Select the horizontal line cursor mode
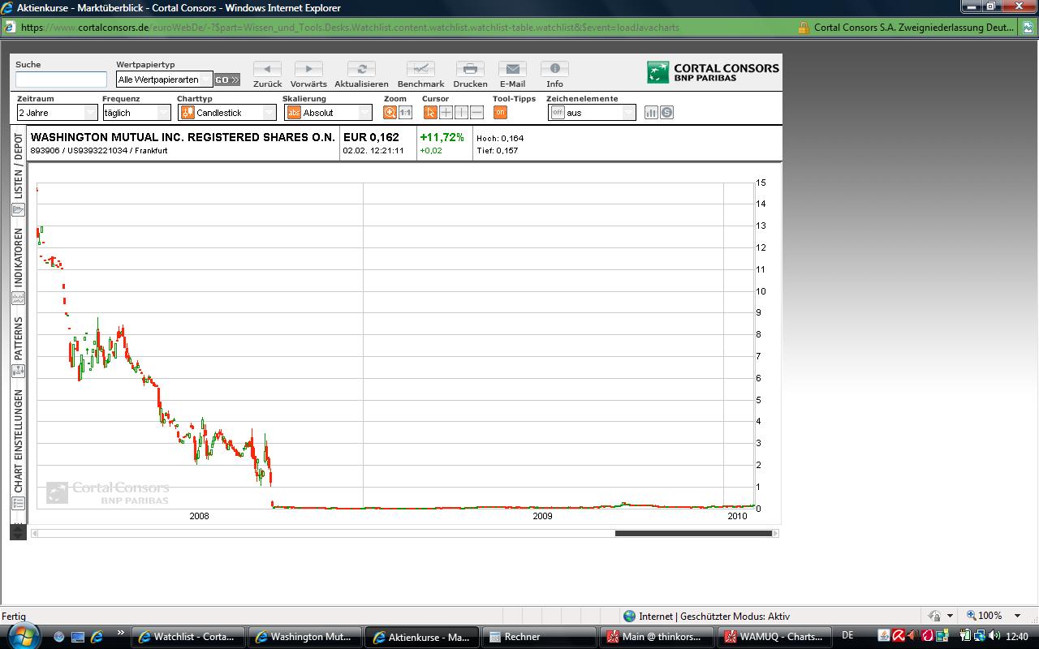 tap(476, 113)
